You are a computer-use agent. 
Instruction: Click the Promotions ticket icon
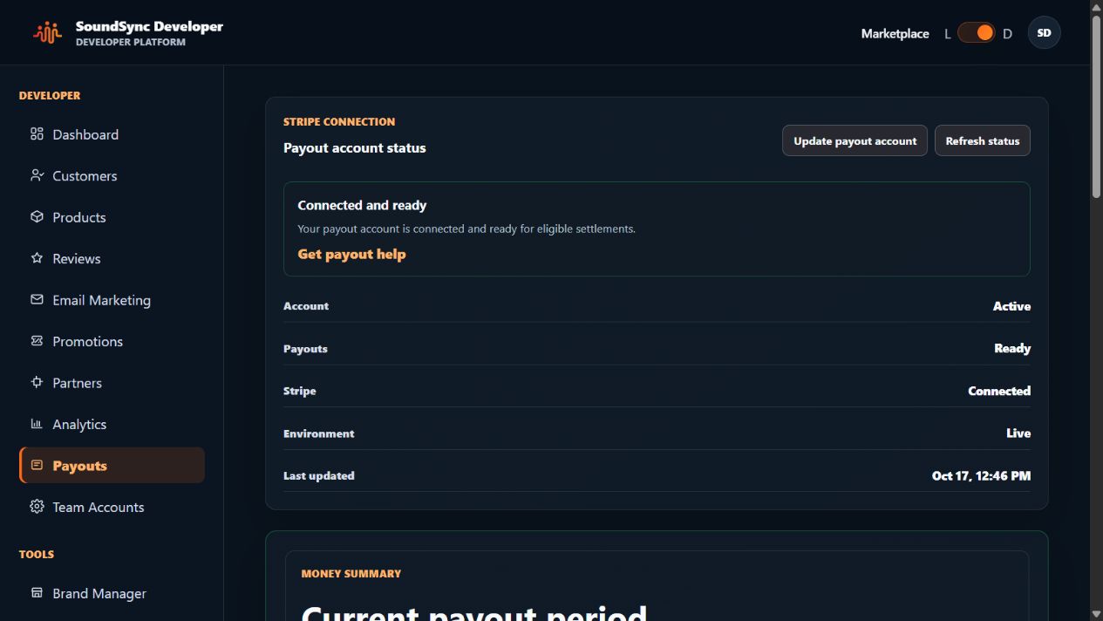(37, 341)
